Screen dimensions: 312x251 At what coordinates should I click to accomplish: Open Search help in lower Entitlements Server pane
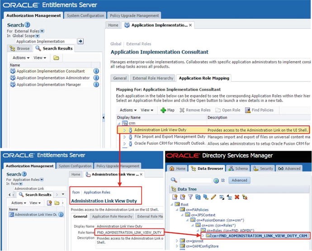[24, 174]
